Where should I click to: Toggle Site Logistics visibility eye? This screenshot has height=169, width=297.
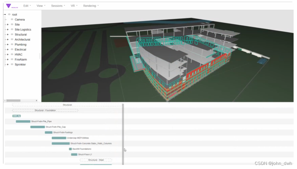pos(12,30)
